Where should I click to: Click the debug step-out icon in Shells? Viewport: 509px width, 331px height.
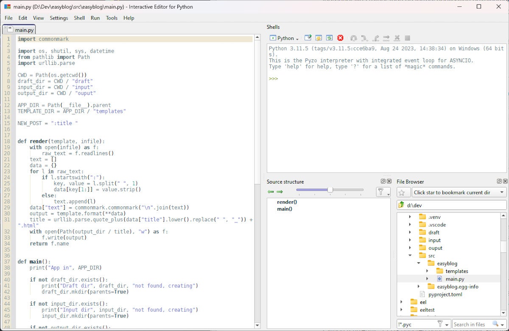click(x=375, y=38)
